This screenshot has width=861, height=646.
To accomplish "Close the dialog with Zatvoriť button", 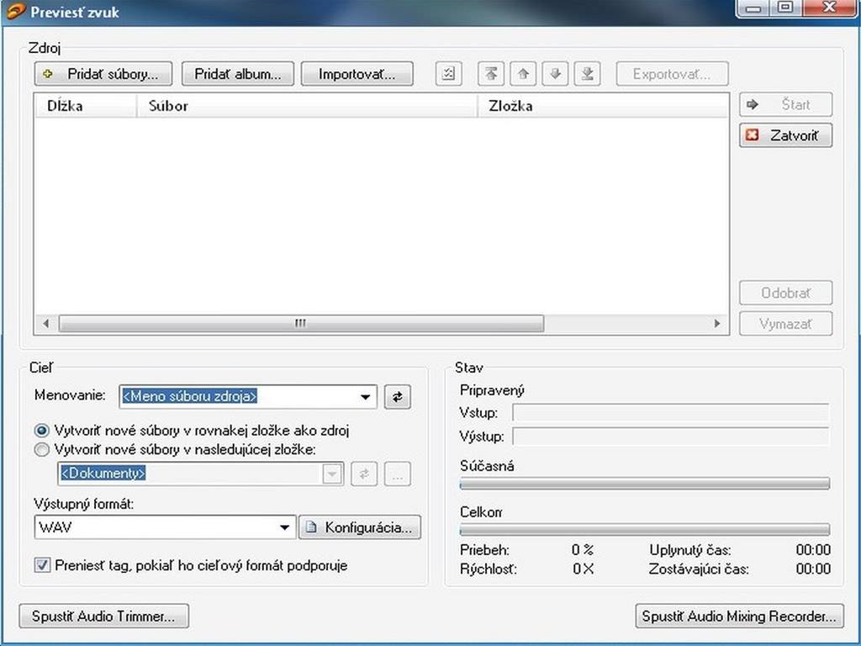I will click(x=786, y=135).
